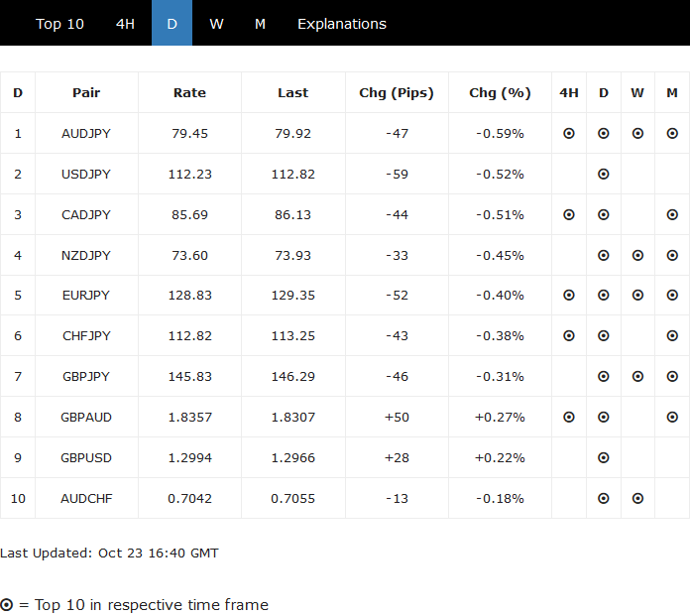Click CADJPY monthly top-10 marker icon
The image size is (690, 616).
672,214
